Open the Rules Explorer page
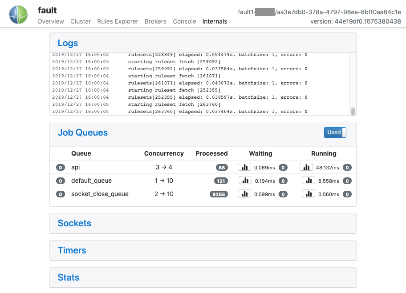 (118, 21)
